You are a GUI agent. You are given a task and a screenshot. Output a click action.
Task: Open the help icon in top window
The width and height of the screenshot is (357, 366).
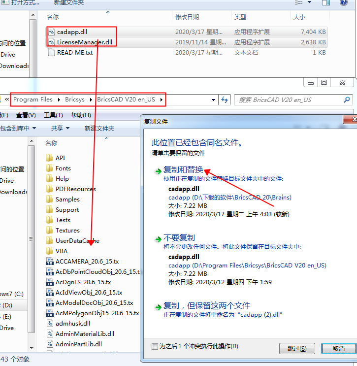tap(344, 2)
